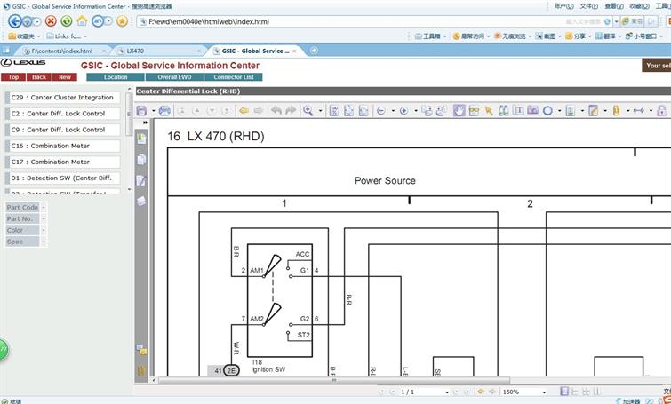Open the Location tab
Viewport: 671px width, 404px height.
116,77
